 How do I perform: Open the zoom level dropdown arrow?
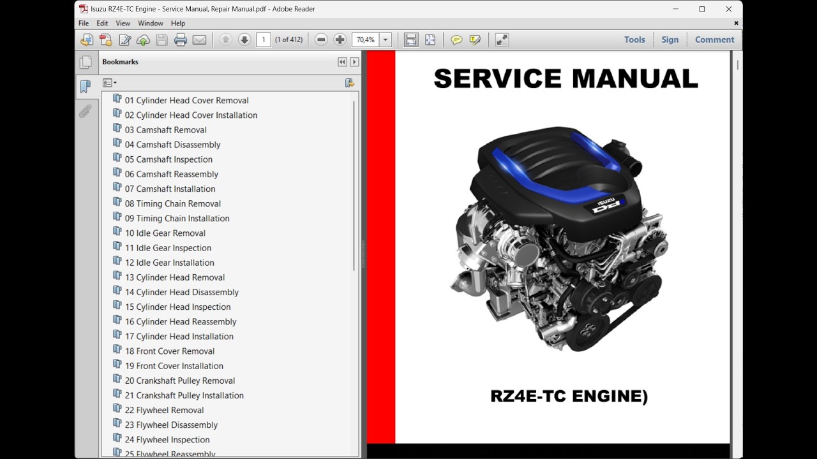[386, 40]
